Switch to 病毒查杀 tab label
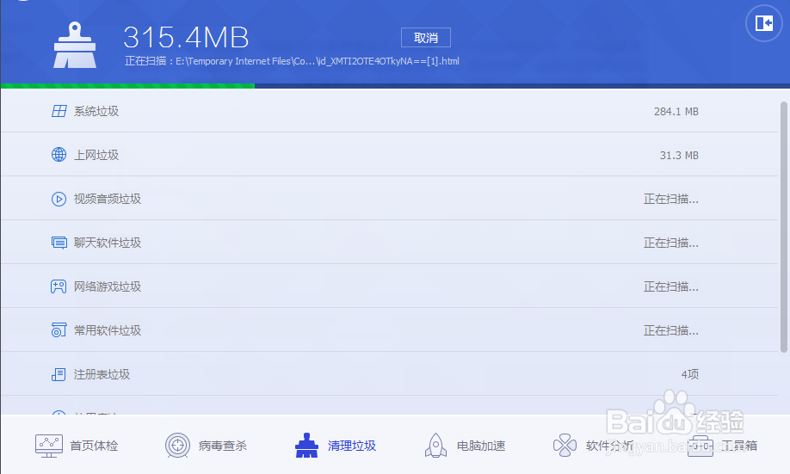 point(223,446)
